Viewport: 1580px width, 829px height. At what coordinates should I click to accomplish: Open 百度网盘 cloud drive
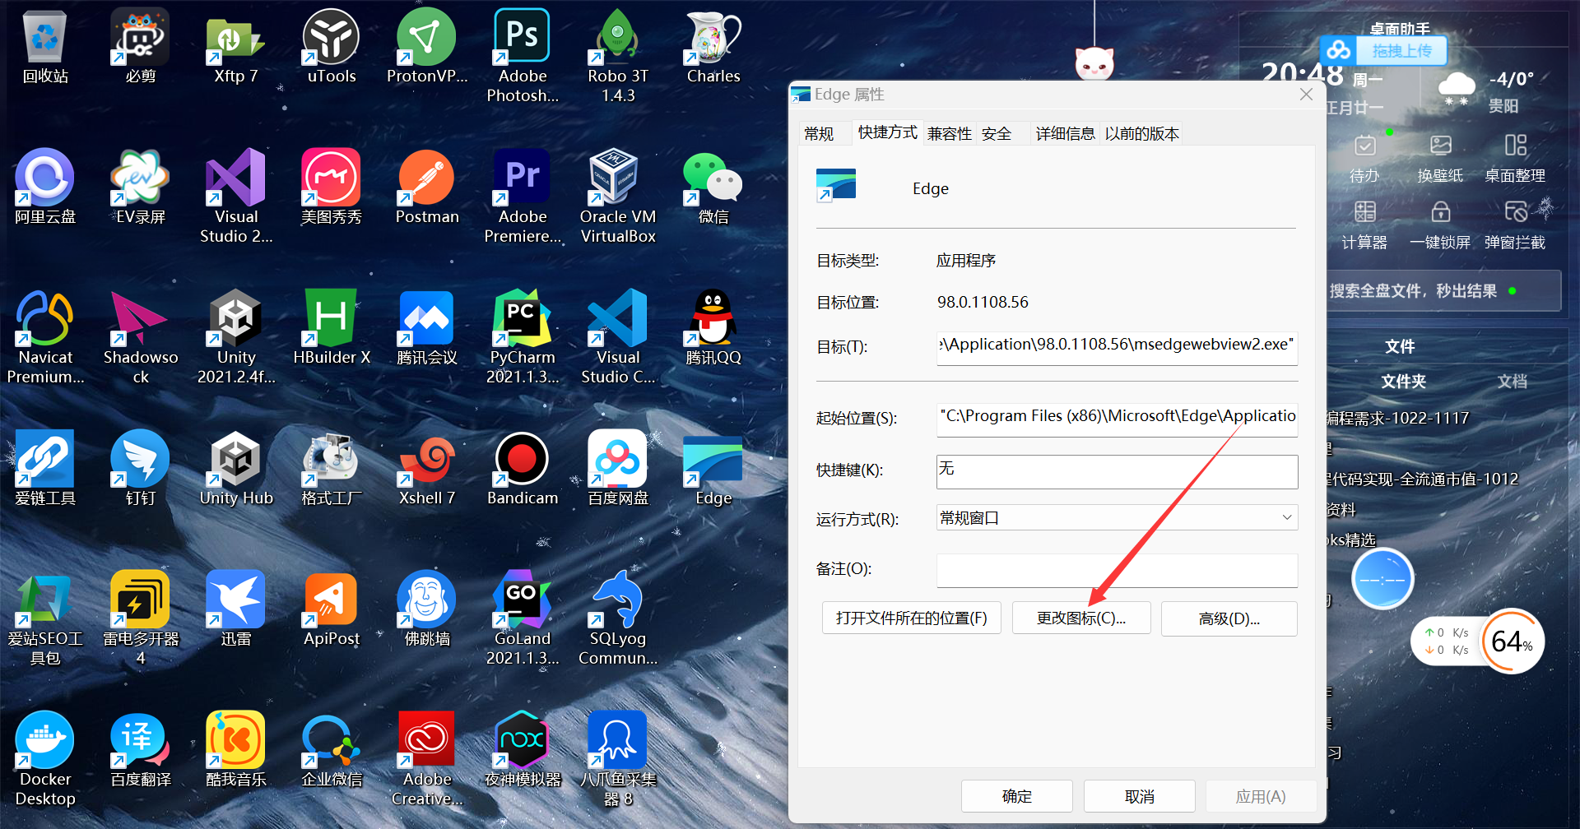pyautogui.click(x=616, y=465)
